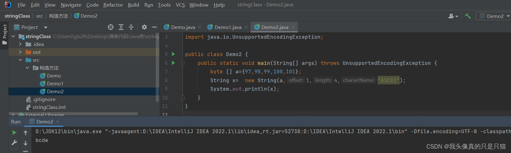
Task: Click the Up the Stack Trace arrow
Action: point(26,133)
